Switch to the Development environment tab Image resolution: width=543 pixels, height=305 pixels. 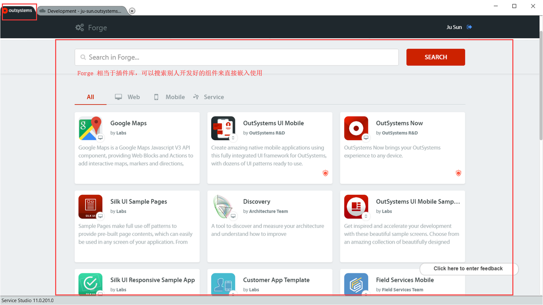click(82, 11)
